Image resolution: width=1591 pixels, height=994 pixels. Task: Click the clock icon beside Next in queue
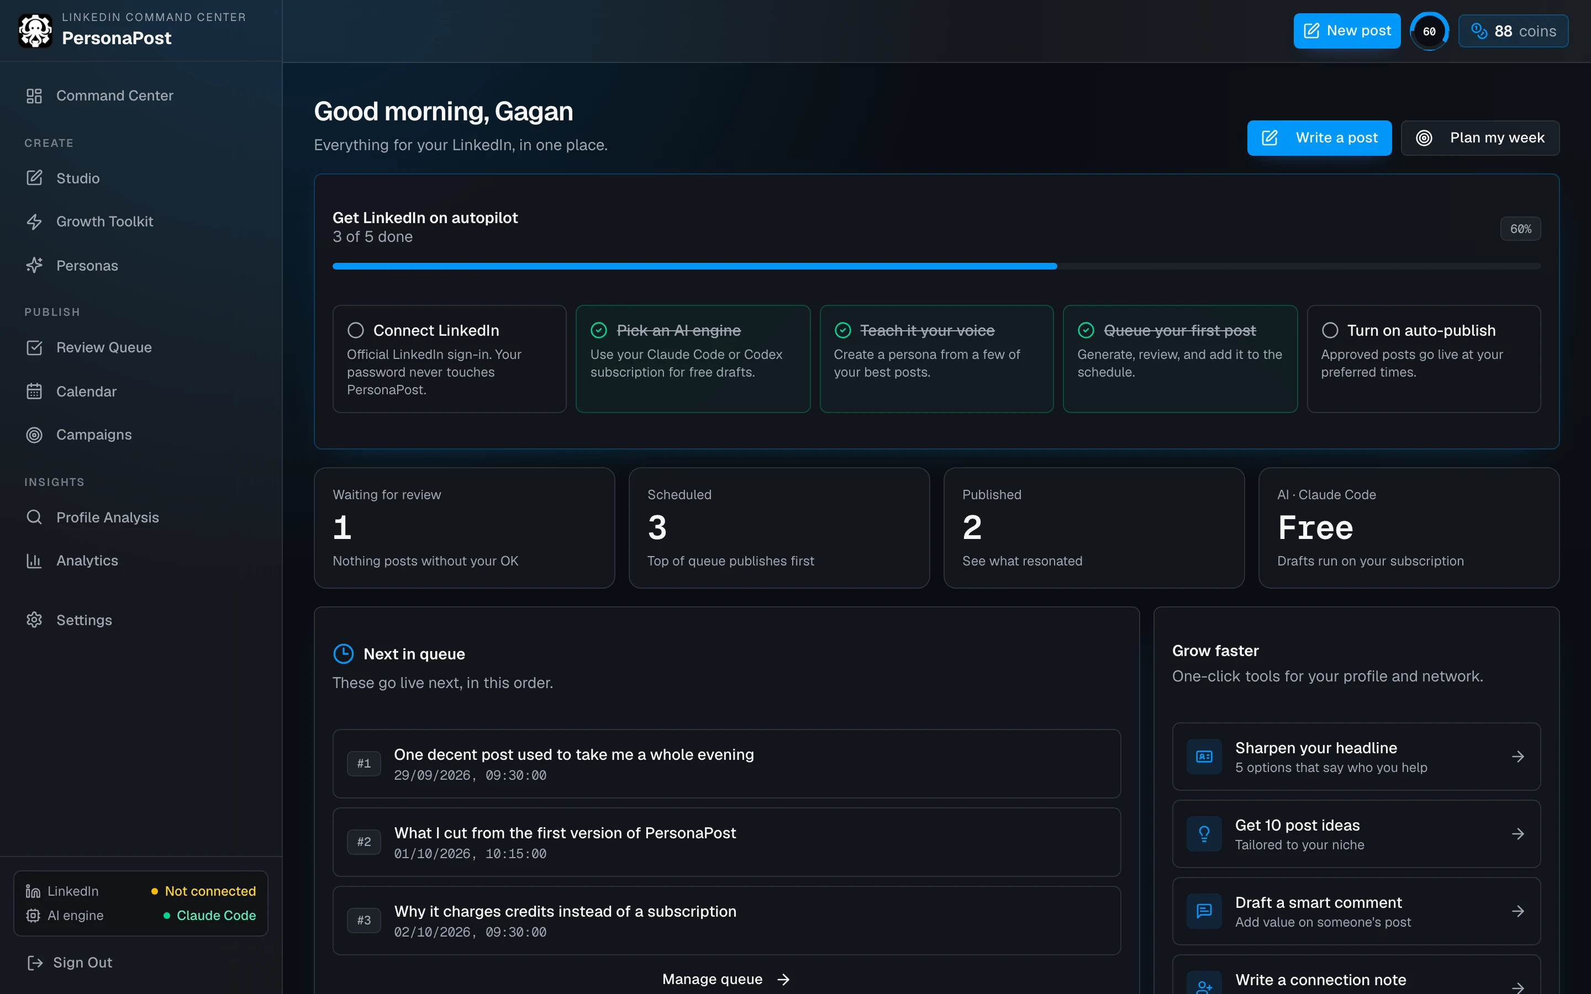click(343, 653)
